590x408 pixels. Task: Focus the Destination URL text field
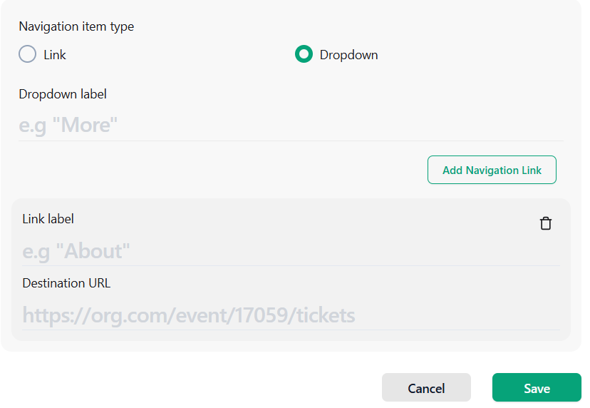pos(291,315)
